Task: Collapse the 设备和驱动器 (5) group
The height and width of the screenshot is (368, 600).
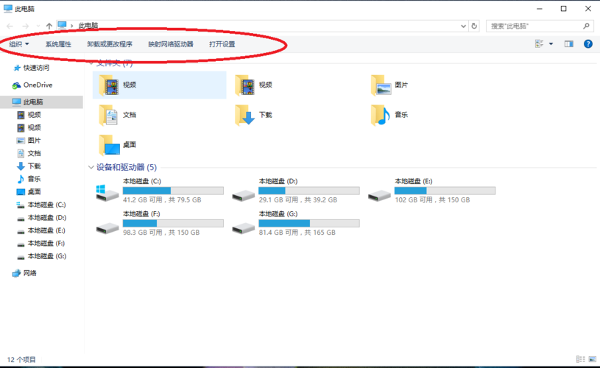Action: point(91,167)
